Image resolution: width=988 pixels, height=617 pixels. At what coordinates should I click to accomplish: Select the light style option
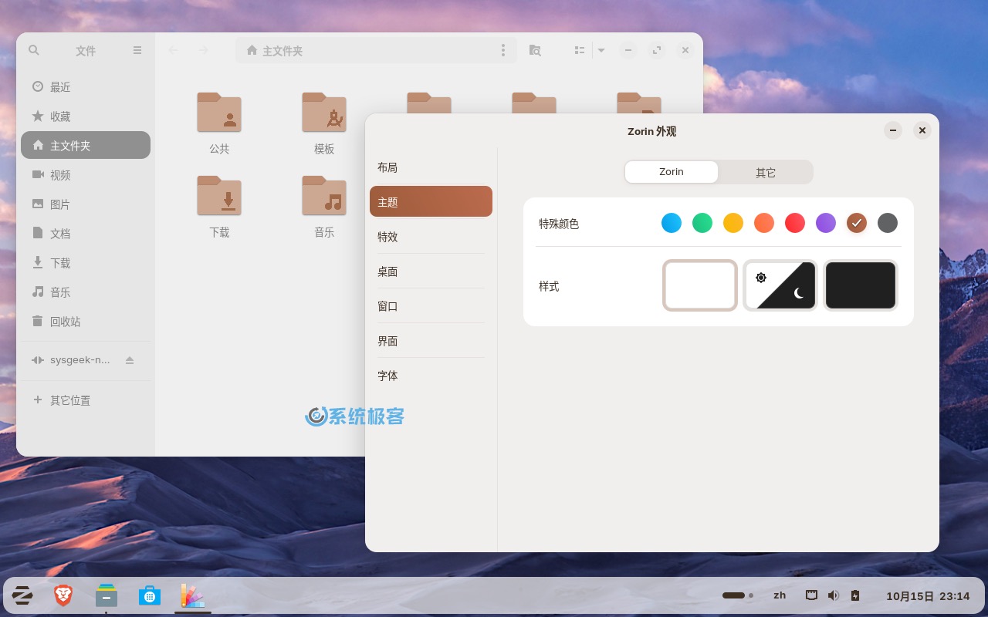point(700,285)
